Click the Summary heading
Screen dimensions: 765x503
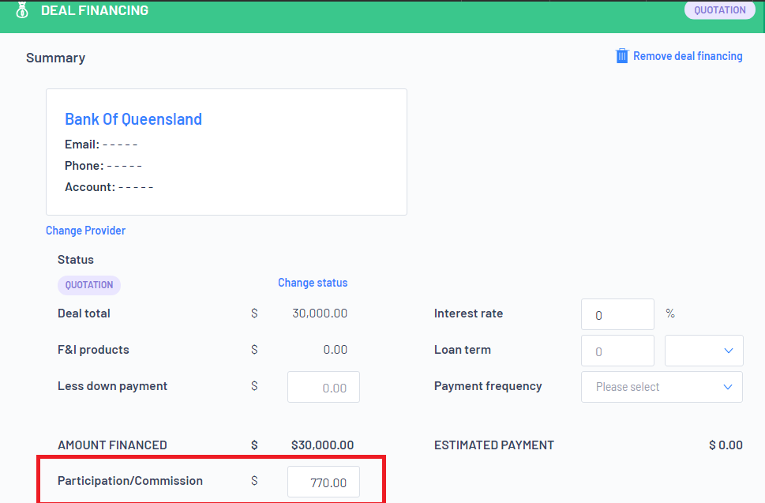coord(55,58)
